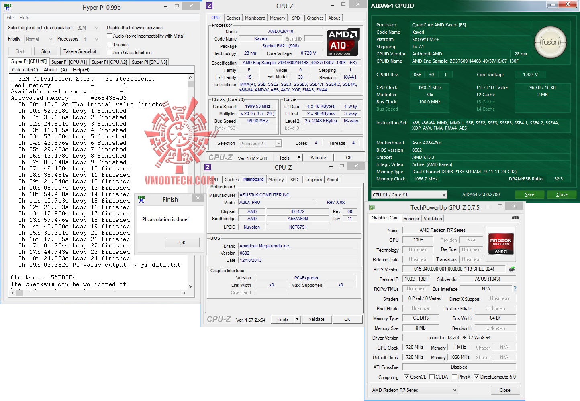Screen dimensions: 580x401
Task: Toggle the Themes checkbox in Hyper PI
Action: point(109,45)
